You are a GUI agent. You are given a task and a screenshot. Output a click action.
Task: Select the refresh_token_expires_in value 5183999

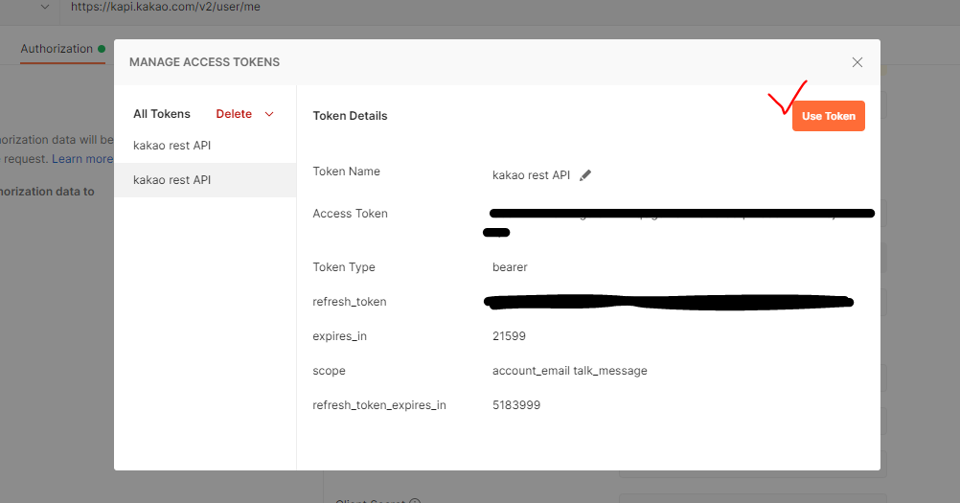[x=516, y=405]
